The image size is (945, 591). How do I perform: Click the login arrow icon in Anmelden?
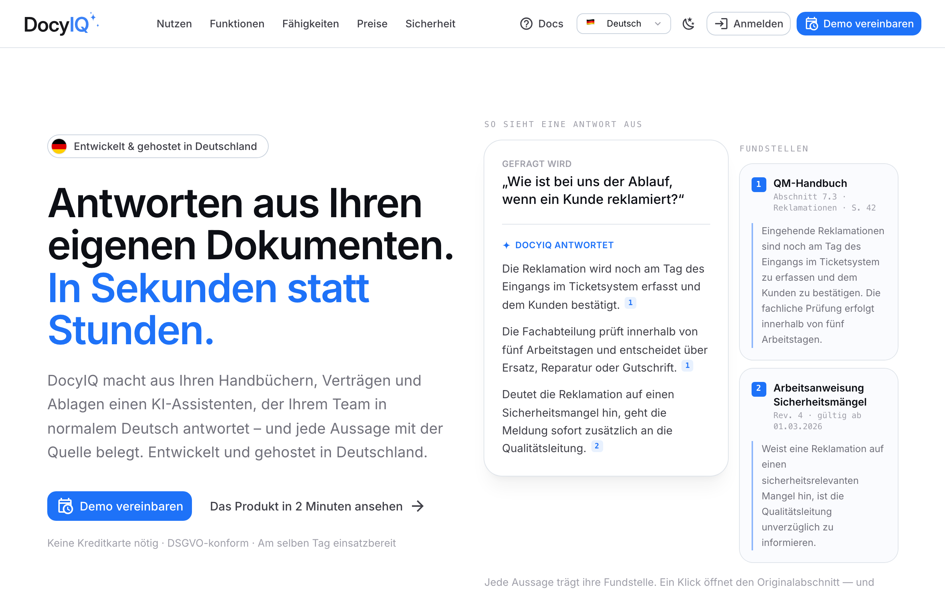(721, 24)
